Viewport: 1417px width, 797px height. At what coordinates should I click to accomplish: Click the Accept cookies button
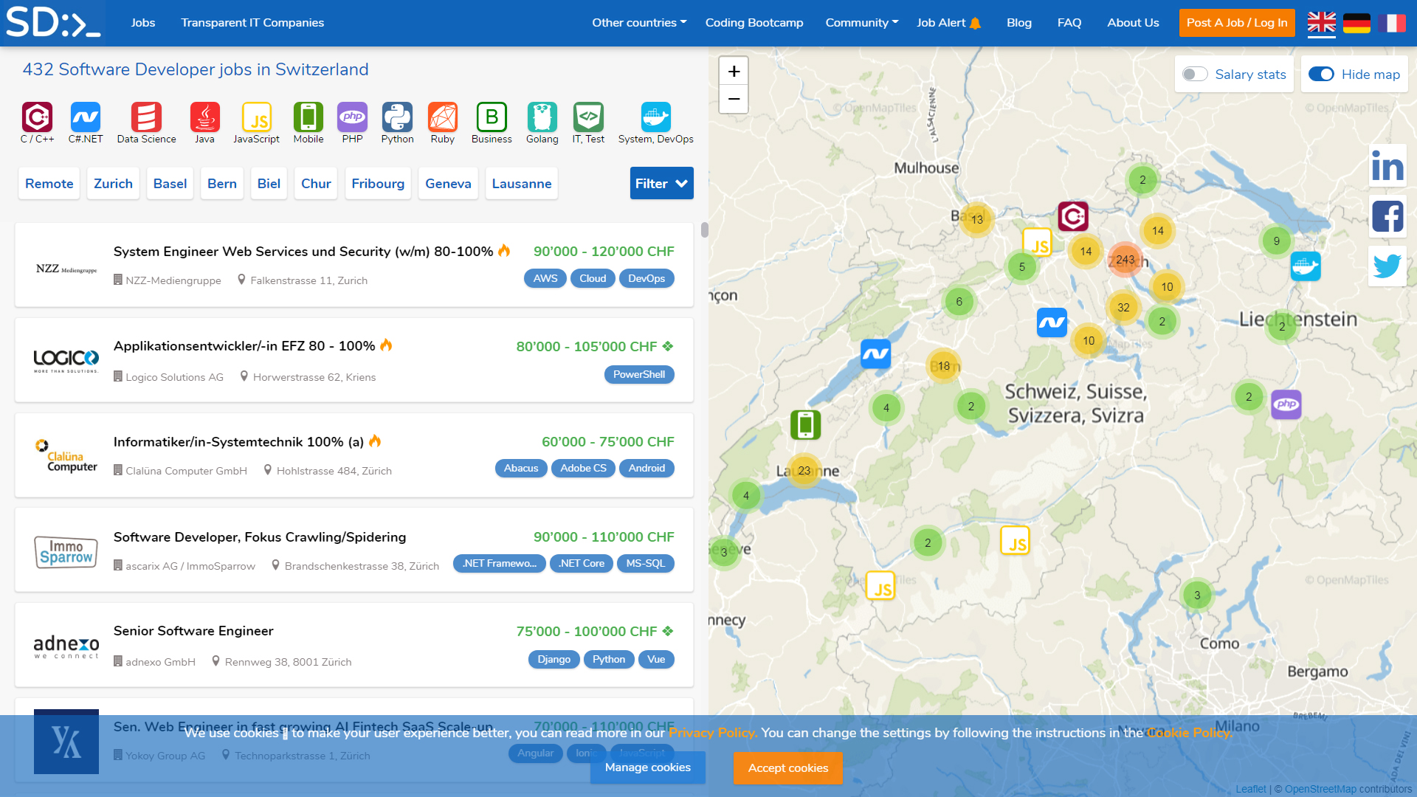coord(788,768)
